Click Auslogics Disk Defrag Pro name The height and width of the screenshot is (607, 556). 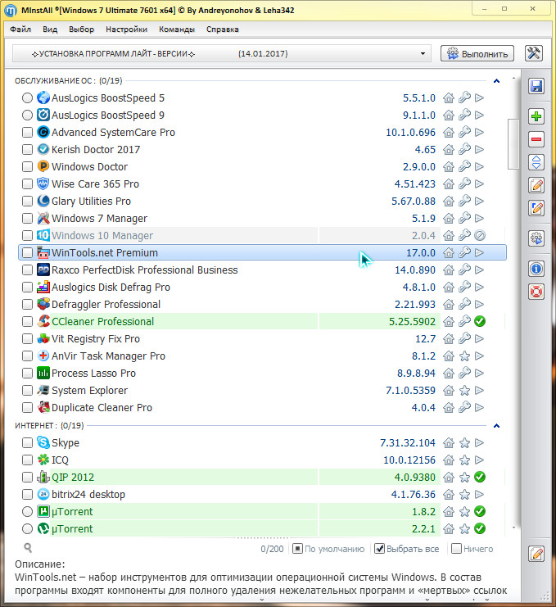pyautogui.click(x=111, y=288)
